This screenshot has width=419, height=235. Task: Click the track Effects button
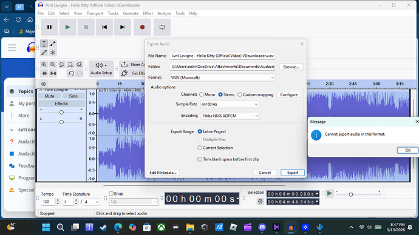pyautogui.click(x=61, y=104)
